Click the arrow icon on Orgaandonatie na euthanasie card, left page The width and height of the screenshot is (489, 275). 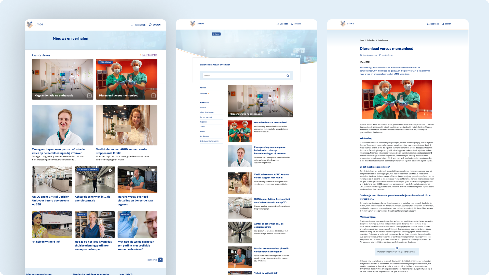(x=89, y=95)
